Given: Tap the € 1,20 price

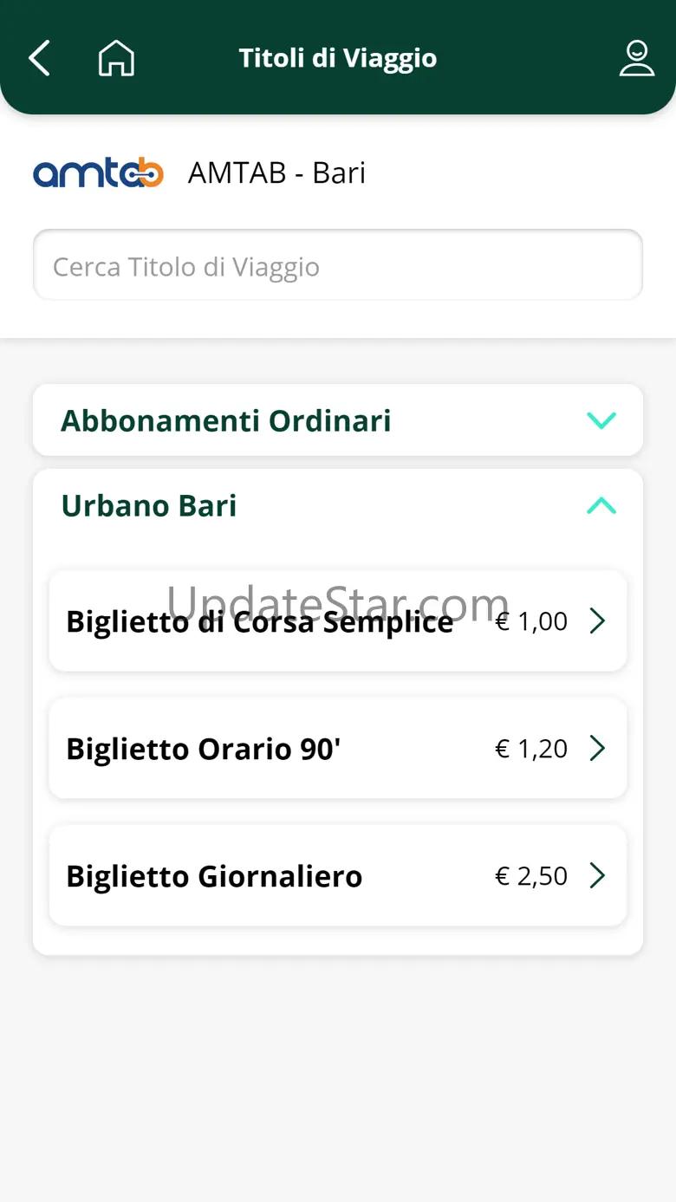Looking at the screenshot, I should click(x=530, y=749).
